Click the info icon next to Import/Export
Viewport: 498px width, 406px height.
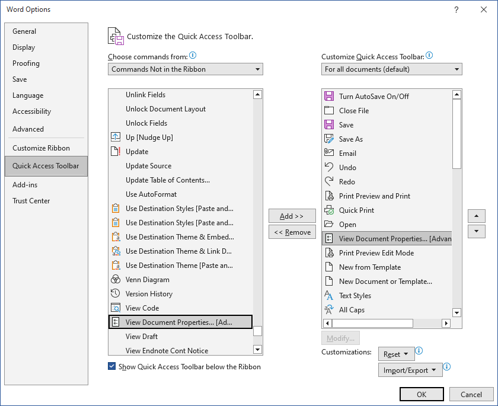[447, 367]
